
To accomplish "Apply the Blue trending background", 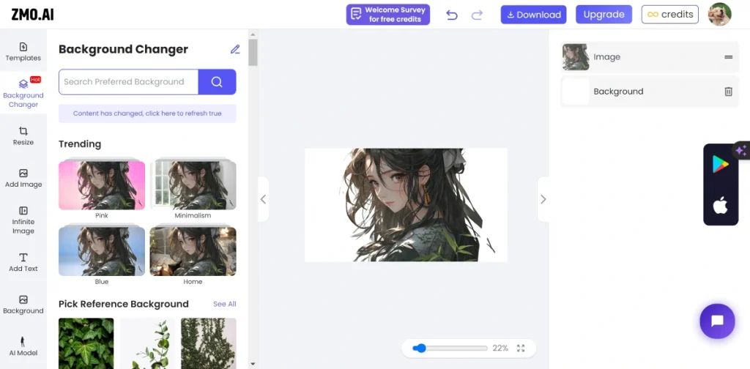I will (x=101, y=250).
